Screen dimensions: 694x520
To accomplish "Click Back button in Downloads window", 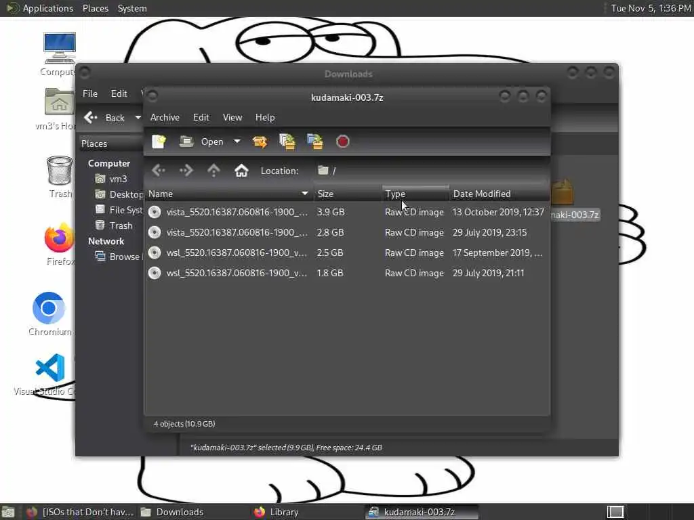I will (x=105, y=118).
